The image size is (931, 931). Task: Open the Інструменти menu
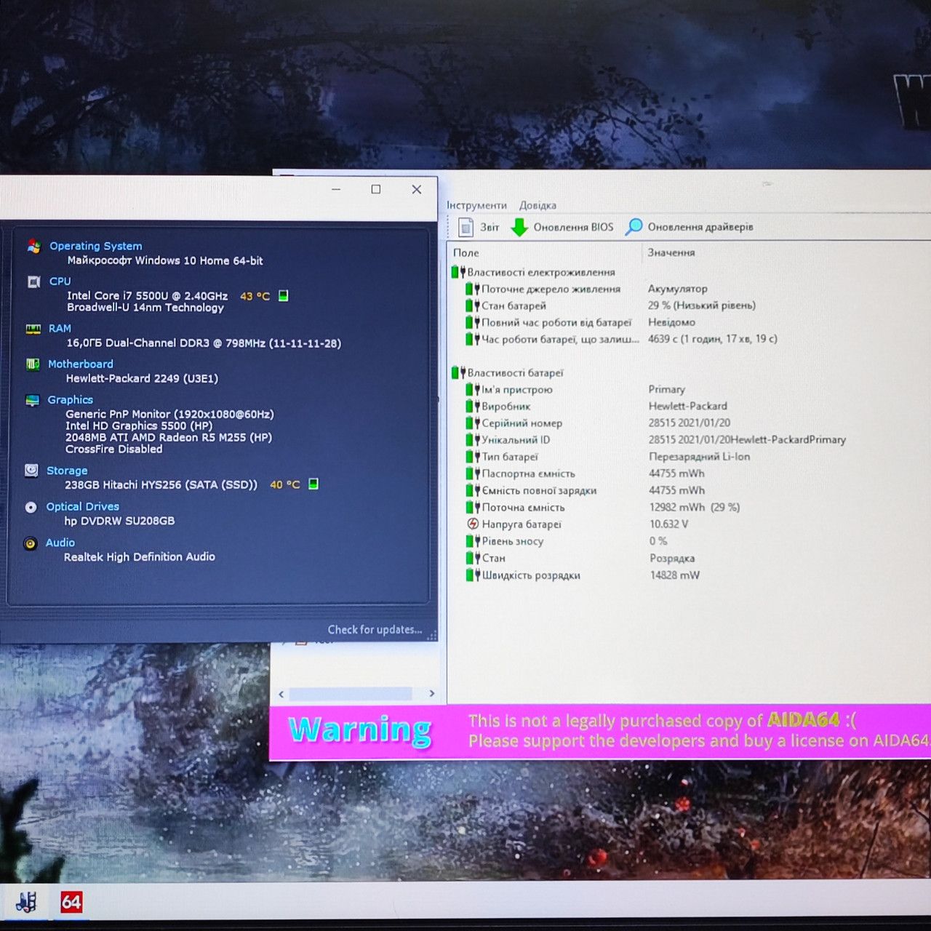[x=476, y=205]
